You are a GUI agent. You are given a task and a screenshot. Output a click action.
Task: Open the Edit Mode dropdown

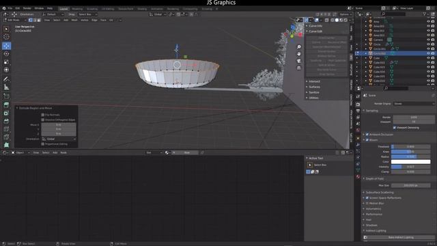15,20
